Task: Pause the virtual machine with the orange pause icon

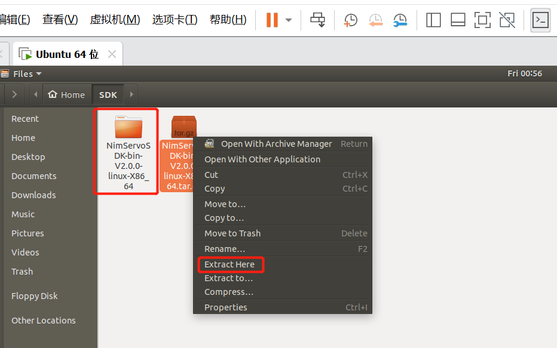Action: click(272, 20)
